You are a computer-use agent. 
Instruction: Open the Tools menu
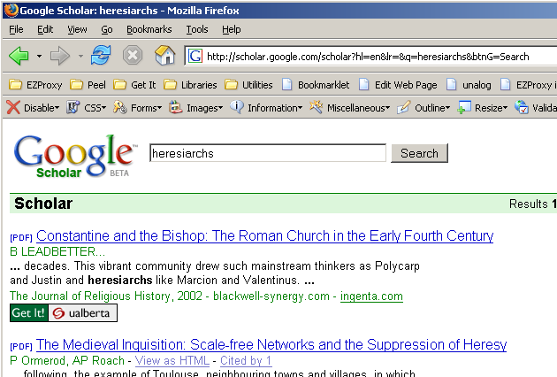click(196, 29)
